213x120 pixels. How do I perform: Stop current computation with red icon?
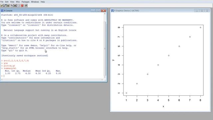(x=22, y=5)
